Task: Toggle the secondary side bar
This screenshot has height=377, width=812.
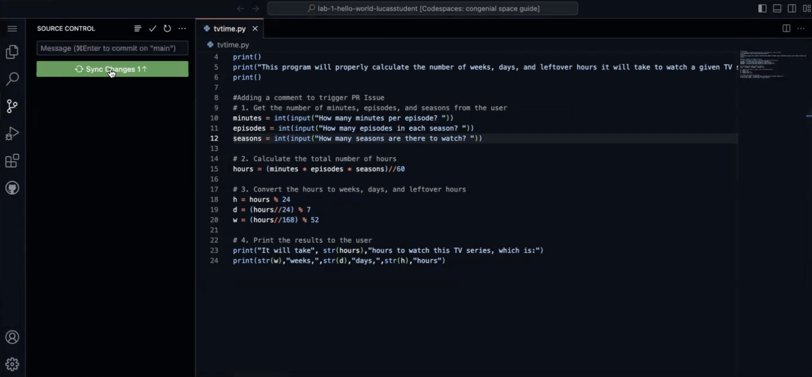Action: tap(792, 9)
